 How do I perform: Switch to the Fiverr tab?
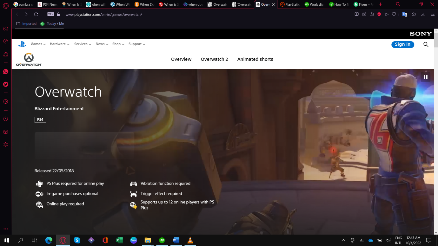[363, 4]
